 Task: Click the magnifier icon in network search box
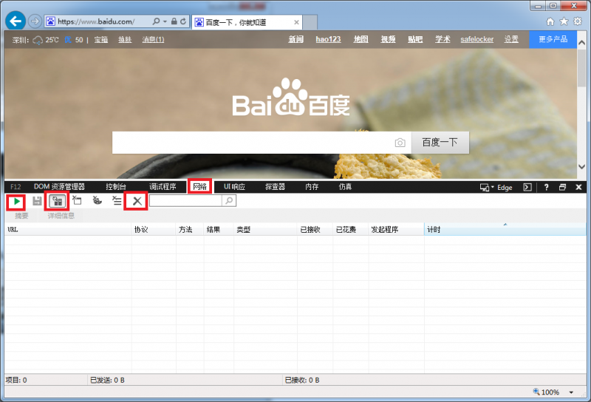229,200
